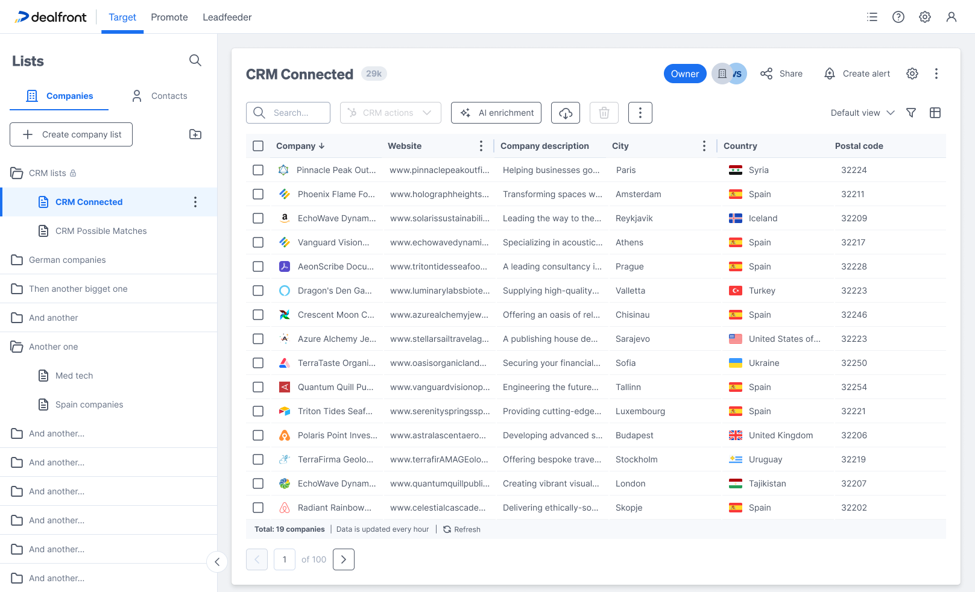Open the user profile icon
This screenshot has height=592, width=975.
point(951,17)
